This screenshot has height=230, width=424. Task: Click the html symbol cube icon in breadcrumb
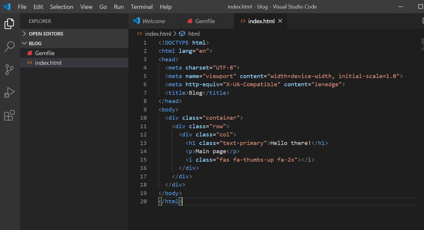click(x=182, y=34)
